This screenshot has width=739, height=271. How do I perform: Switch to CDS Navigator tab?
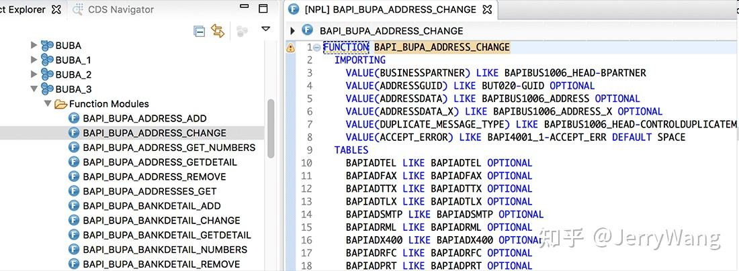coord(114,9)
